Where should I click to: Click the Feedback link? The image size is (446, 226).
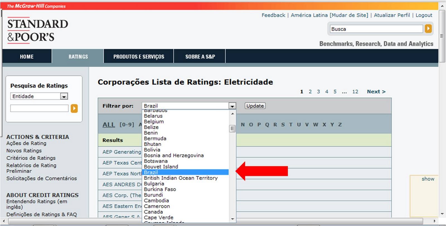273,15
